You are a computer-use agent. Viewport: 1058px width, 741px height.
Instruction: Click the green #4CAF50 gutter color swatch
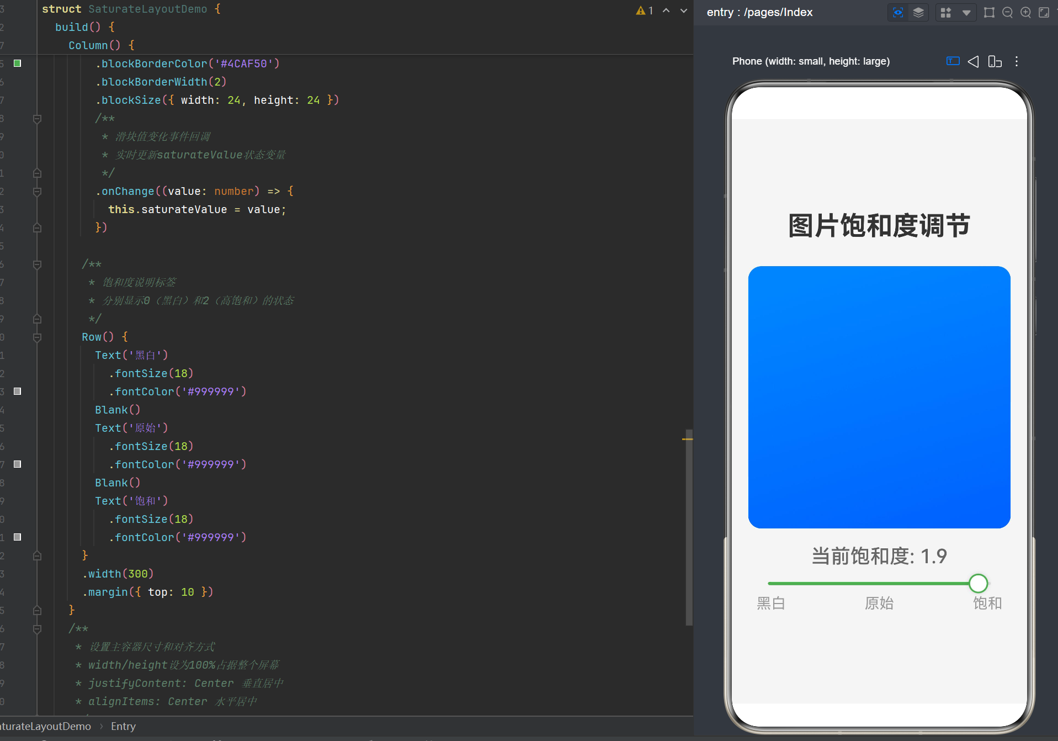18,63
